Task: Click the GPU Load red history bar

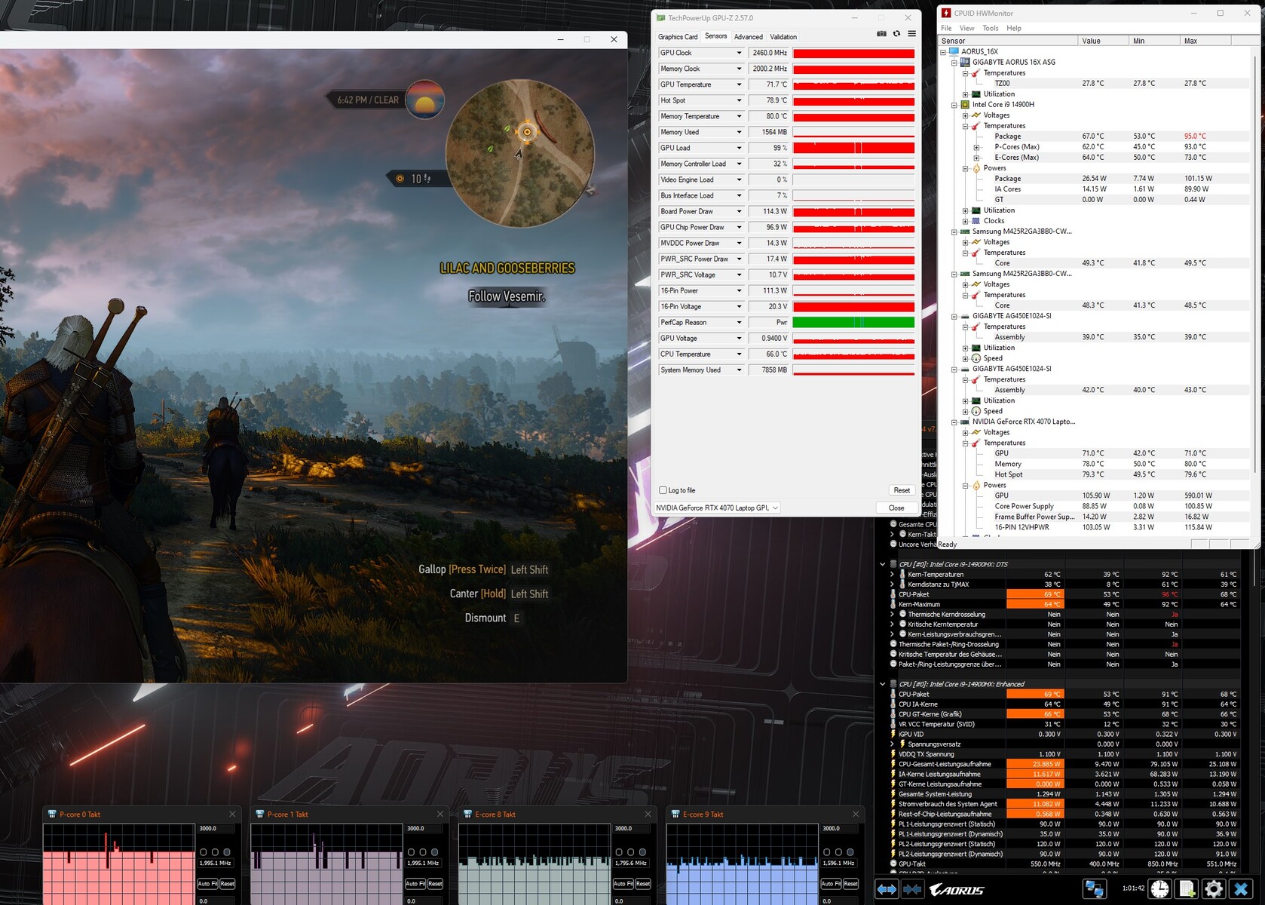Action: click(x=853, y=148)
